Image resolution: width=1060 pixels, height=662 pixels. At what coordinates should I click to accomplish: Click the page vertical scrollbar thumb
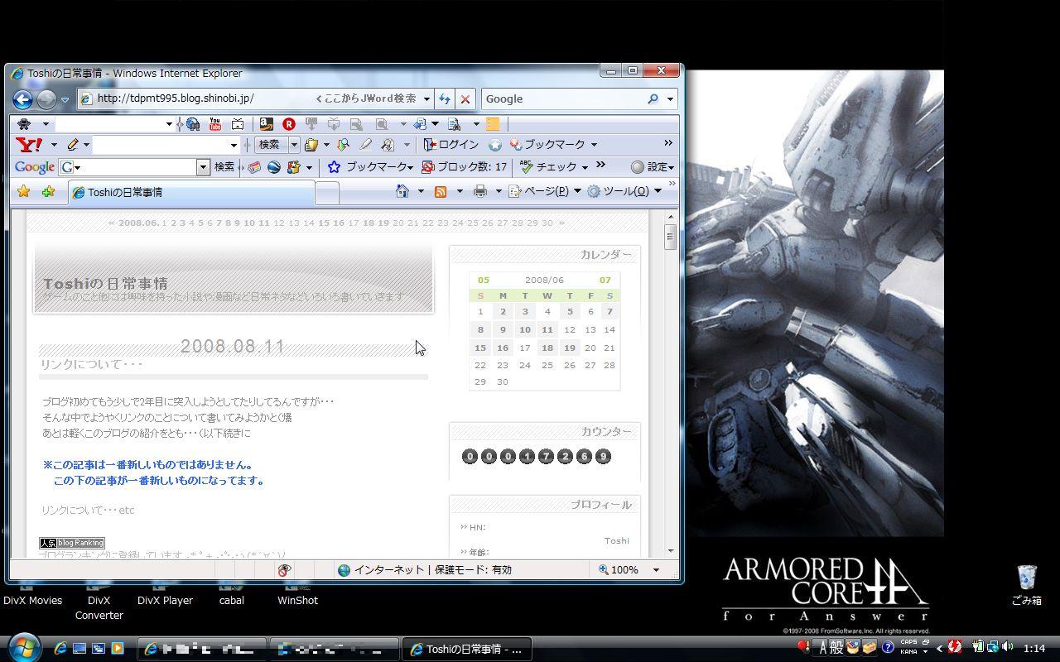click(670, 237)
